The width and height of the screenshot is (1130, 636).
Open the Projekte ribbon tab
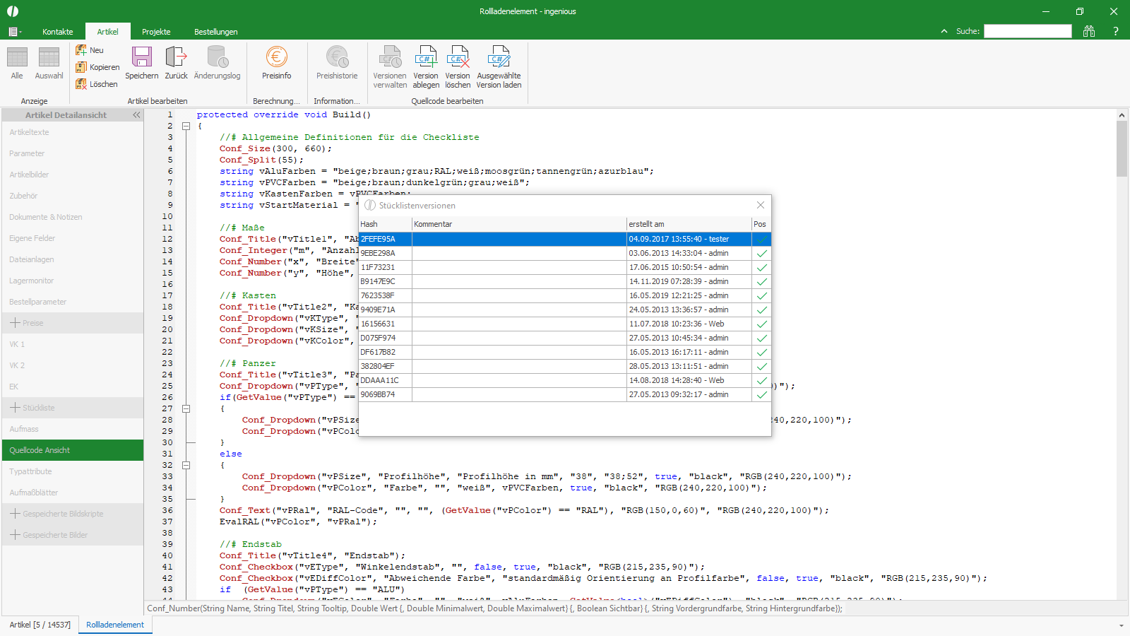(156, 32)
